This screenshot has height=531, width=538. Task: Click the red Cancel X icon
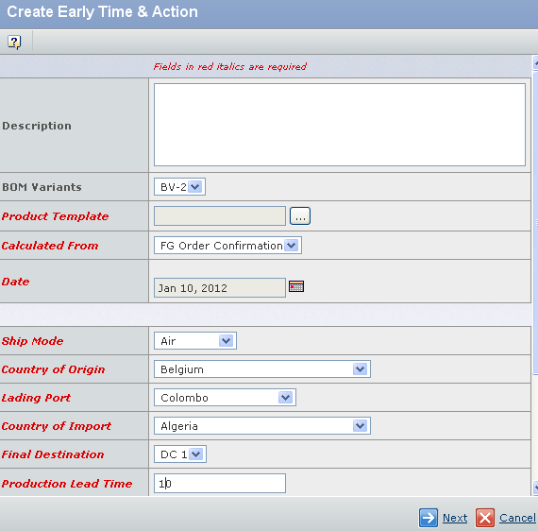point(485,517)
